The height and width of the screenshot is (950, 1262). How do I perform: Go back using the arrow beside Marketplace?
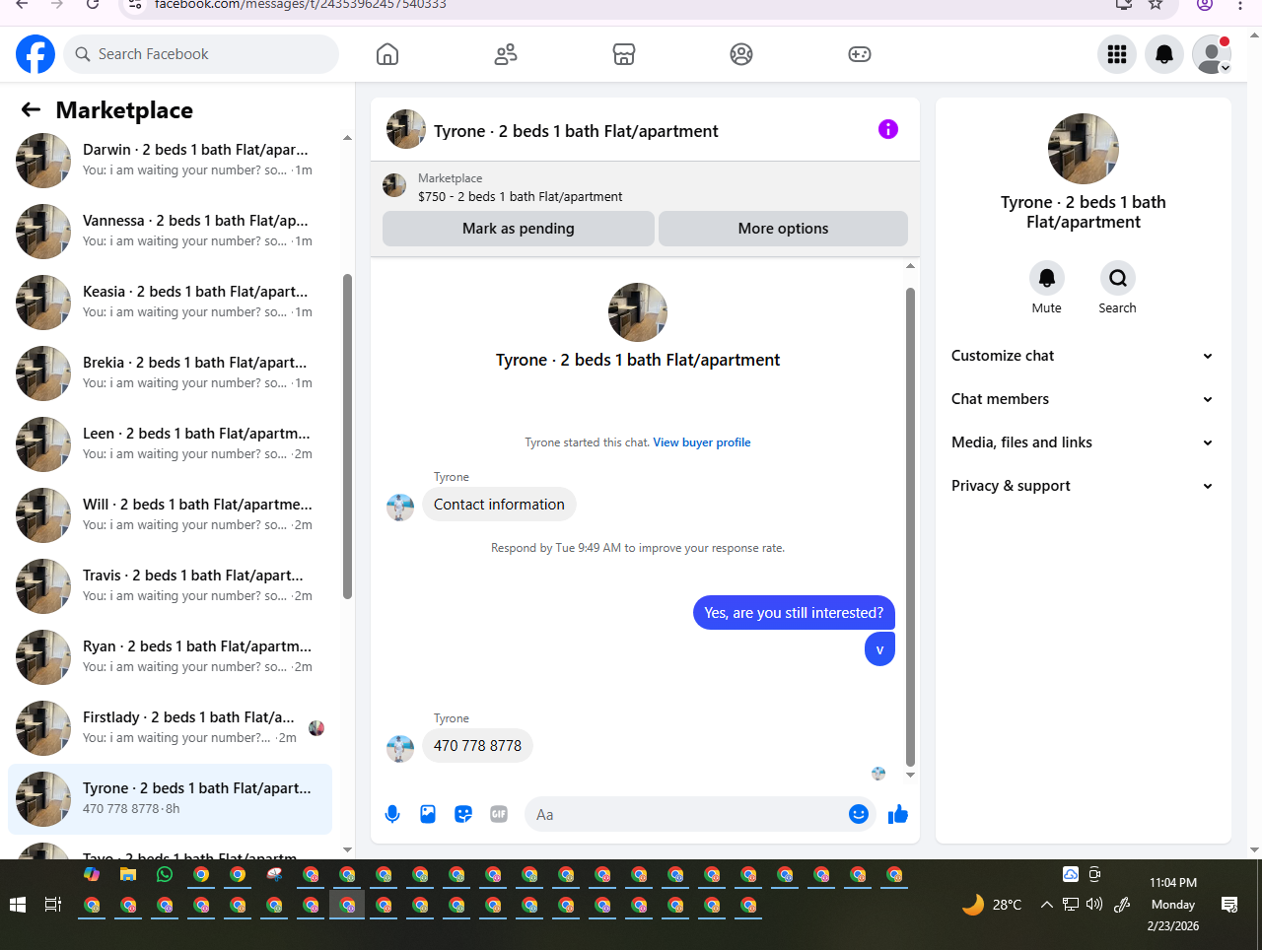tap(32, 110)
